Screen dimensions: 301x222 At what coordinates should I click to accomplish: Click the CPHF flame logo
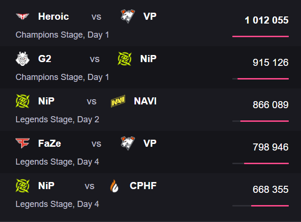pyautogui.click(x=114, y=186)
